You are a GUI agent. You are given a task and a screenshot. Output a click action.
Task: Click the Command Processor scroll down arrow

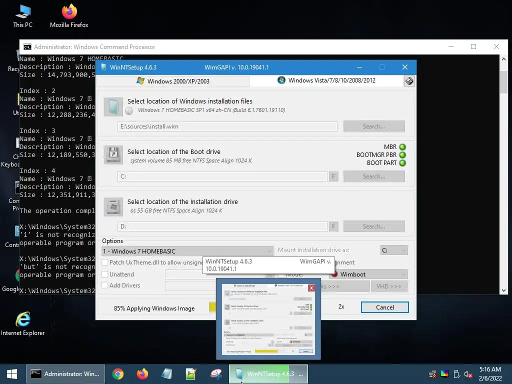[x=503, y=290]
